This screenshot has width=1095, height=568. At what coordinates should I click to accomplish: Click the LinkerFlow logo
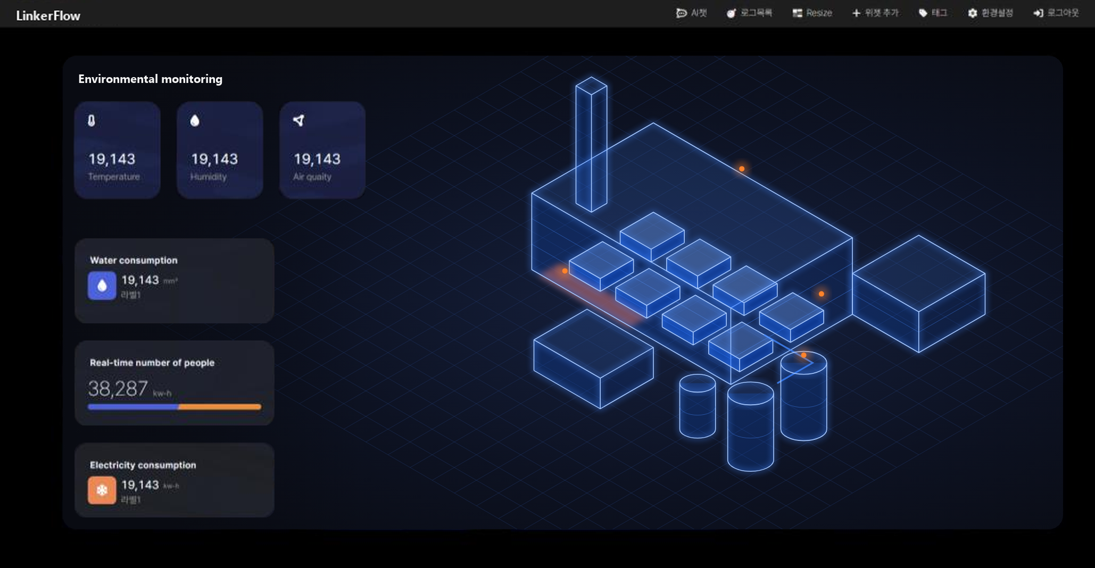48,16
